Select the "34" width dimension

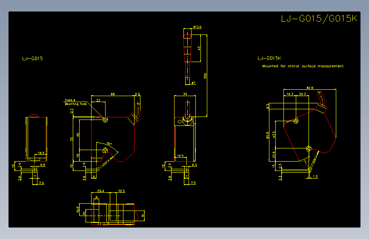point(185,94)
